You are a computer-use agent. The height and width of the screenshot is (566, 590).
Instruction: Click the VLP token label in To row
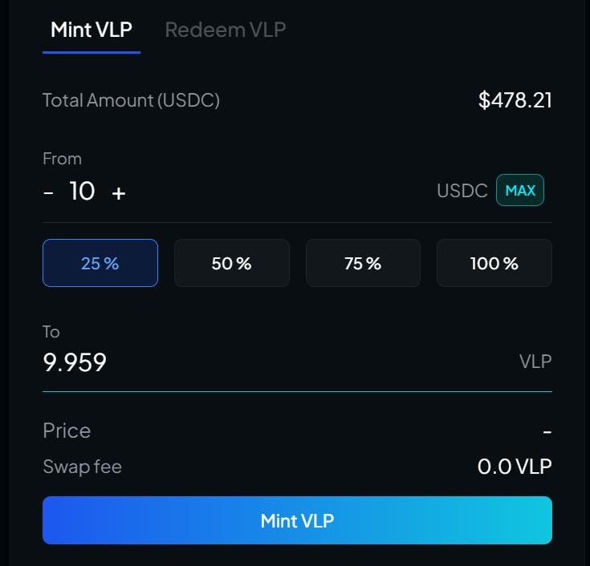[535, 362]
